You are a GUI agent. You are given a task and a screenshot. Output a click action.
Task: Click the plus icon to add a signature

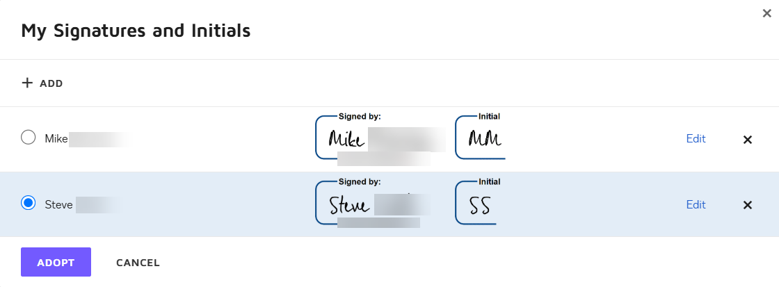pos(28,83)
